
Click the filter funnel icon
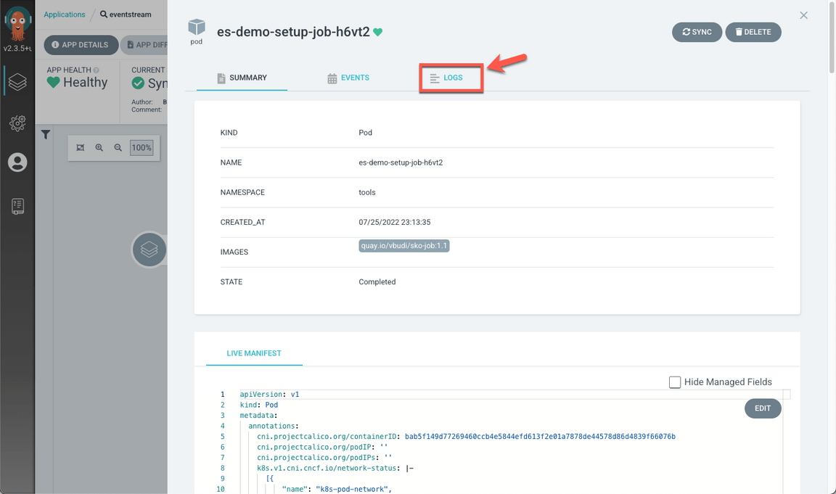point(46,134)
